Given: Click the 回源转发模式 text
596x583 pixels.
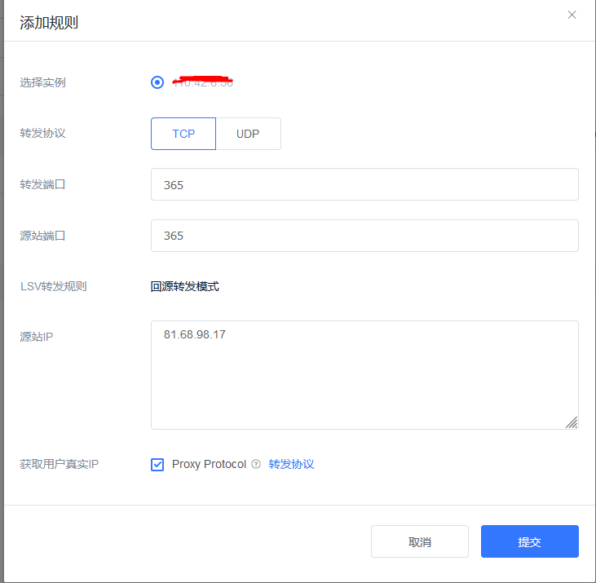Looking at the screenshot, I should (185, 286).
